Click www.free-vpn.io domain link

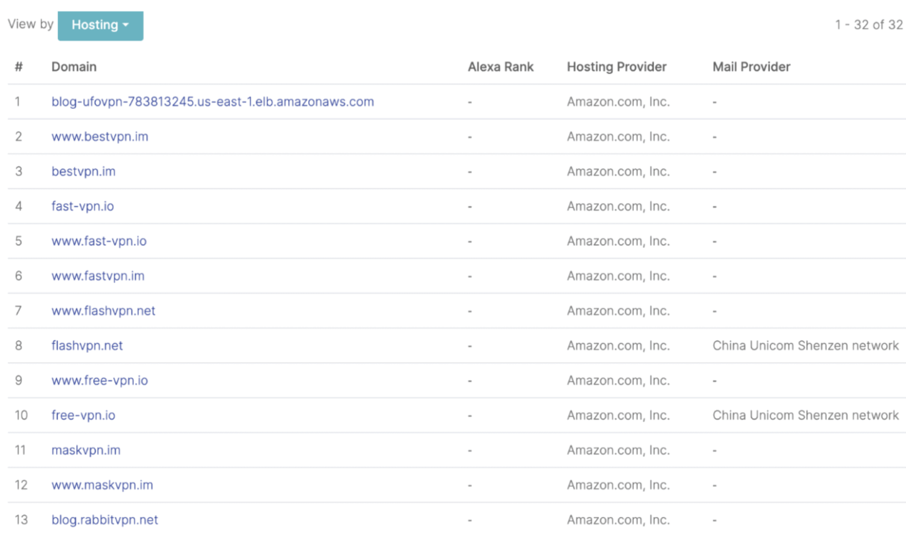(99, 381)
